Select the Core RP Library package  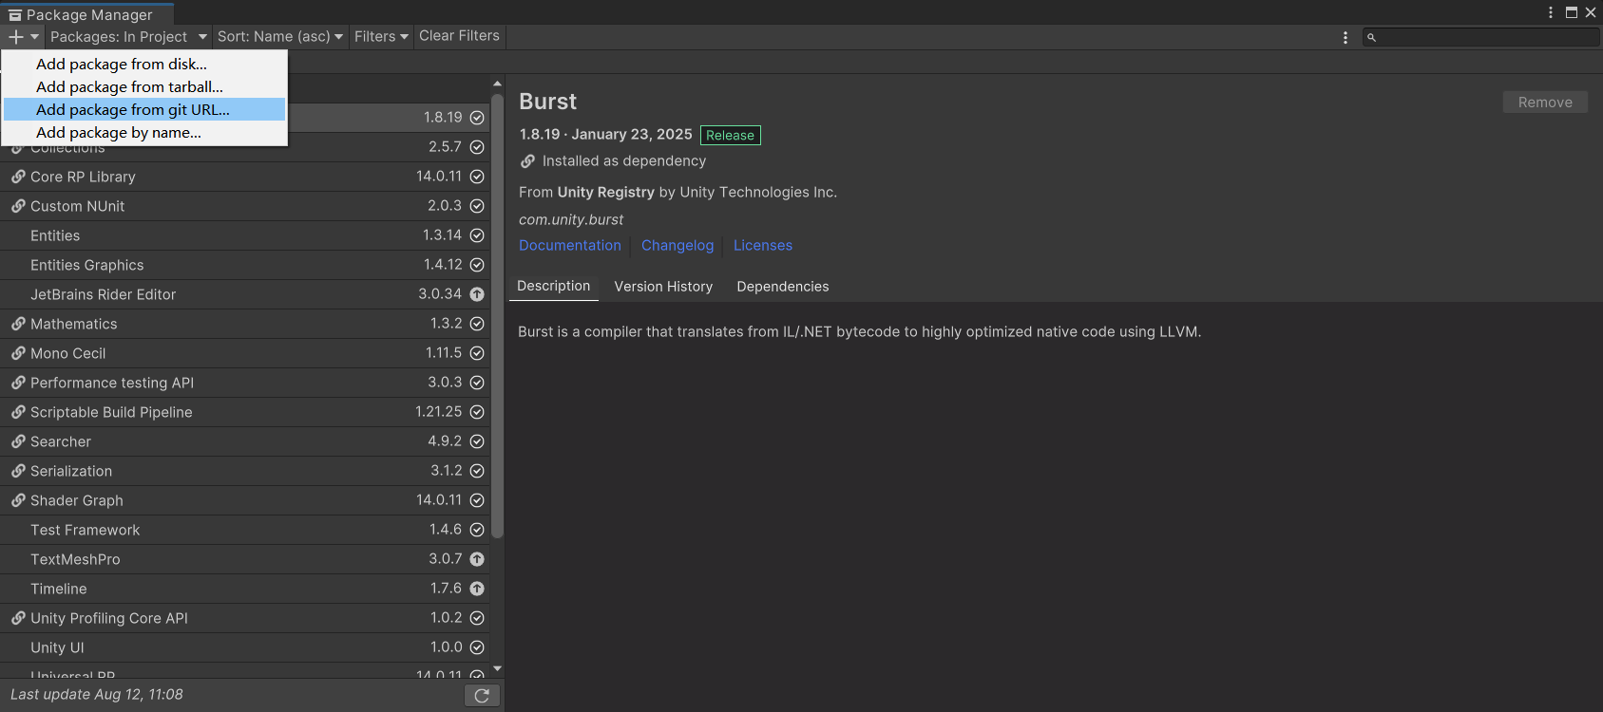tap(245, 177)
